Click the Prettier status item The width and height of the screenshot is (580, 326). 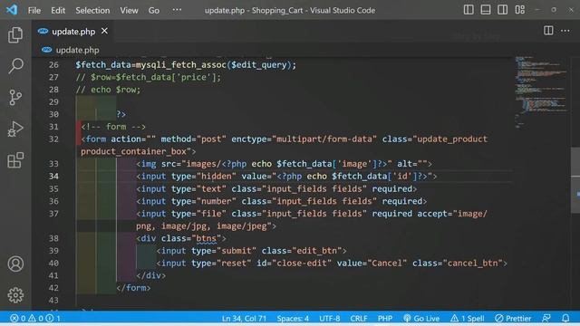tap(513, 318)
